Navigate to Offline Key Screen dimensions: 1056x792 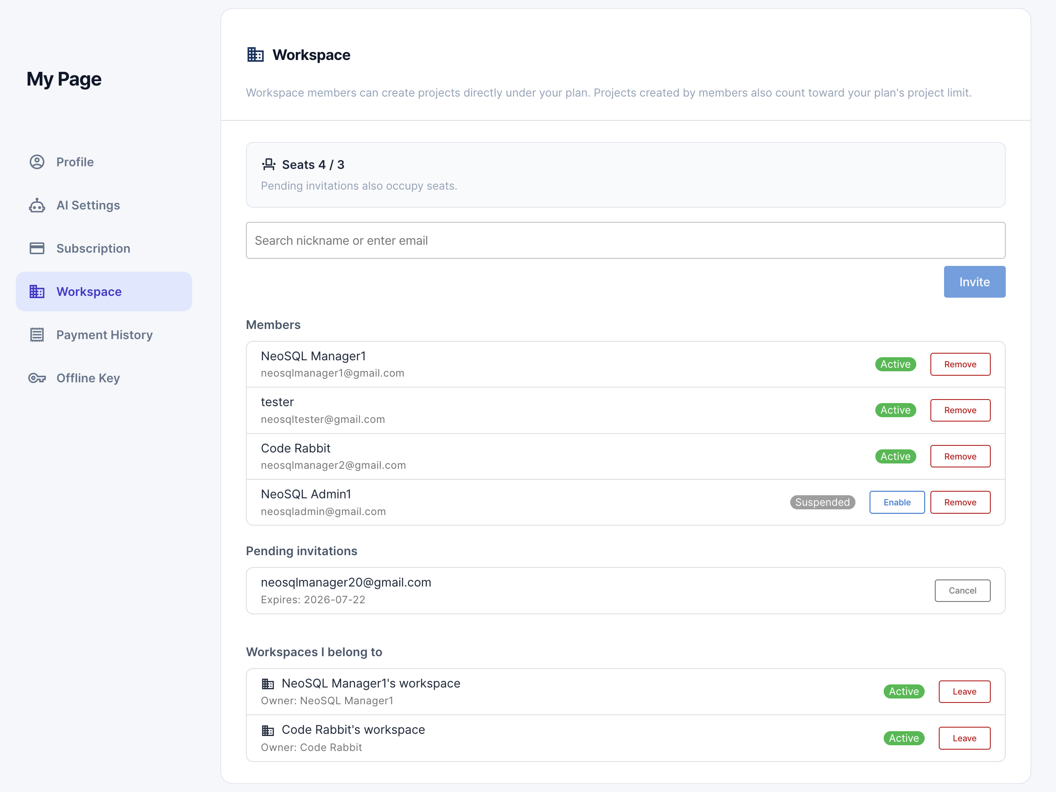coord(104,378)
